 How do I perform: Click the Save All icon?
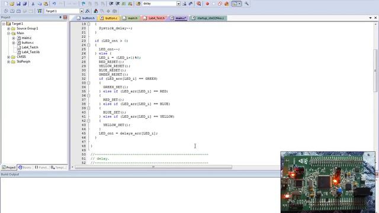[25, 4]
